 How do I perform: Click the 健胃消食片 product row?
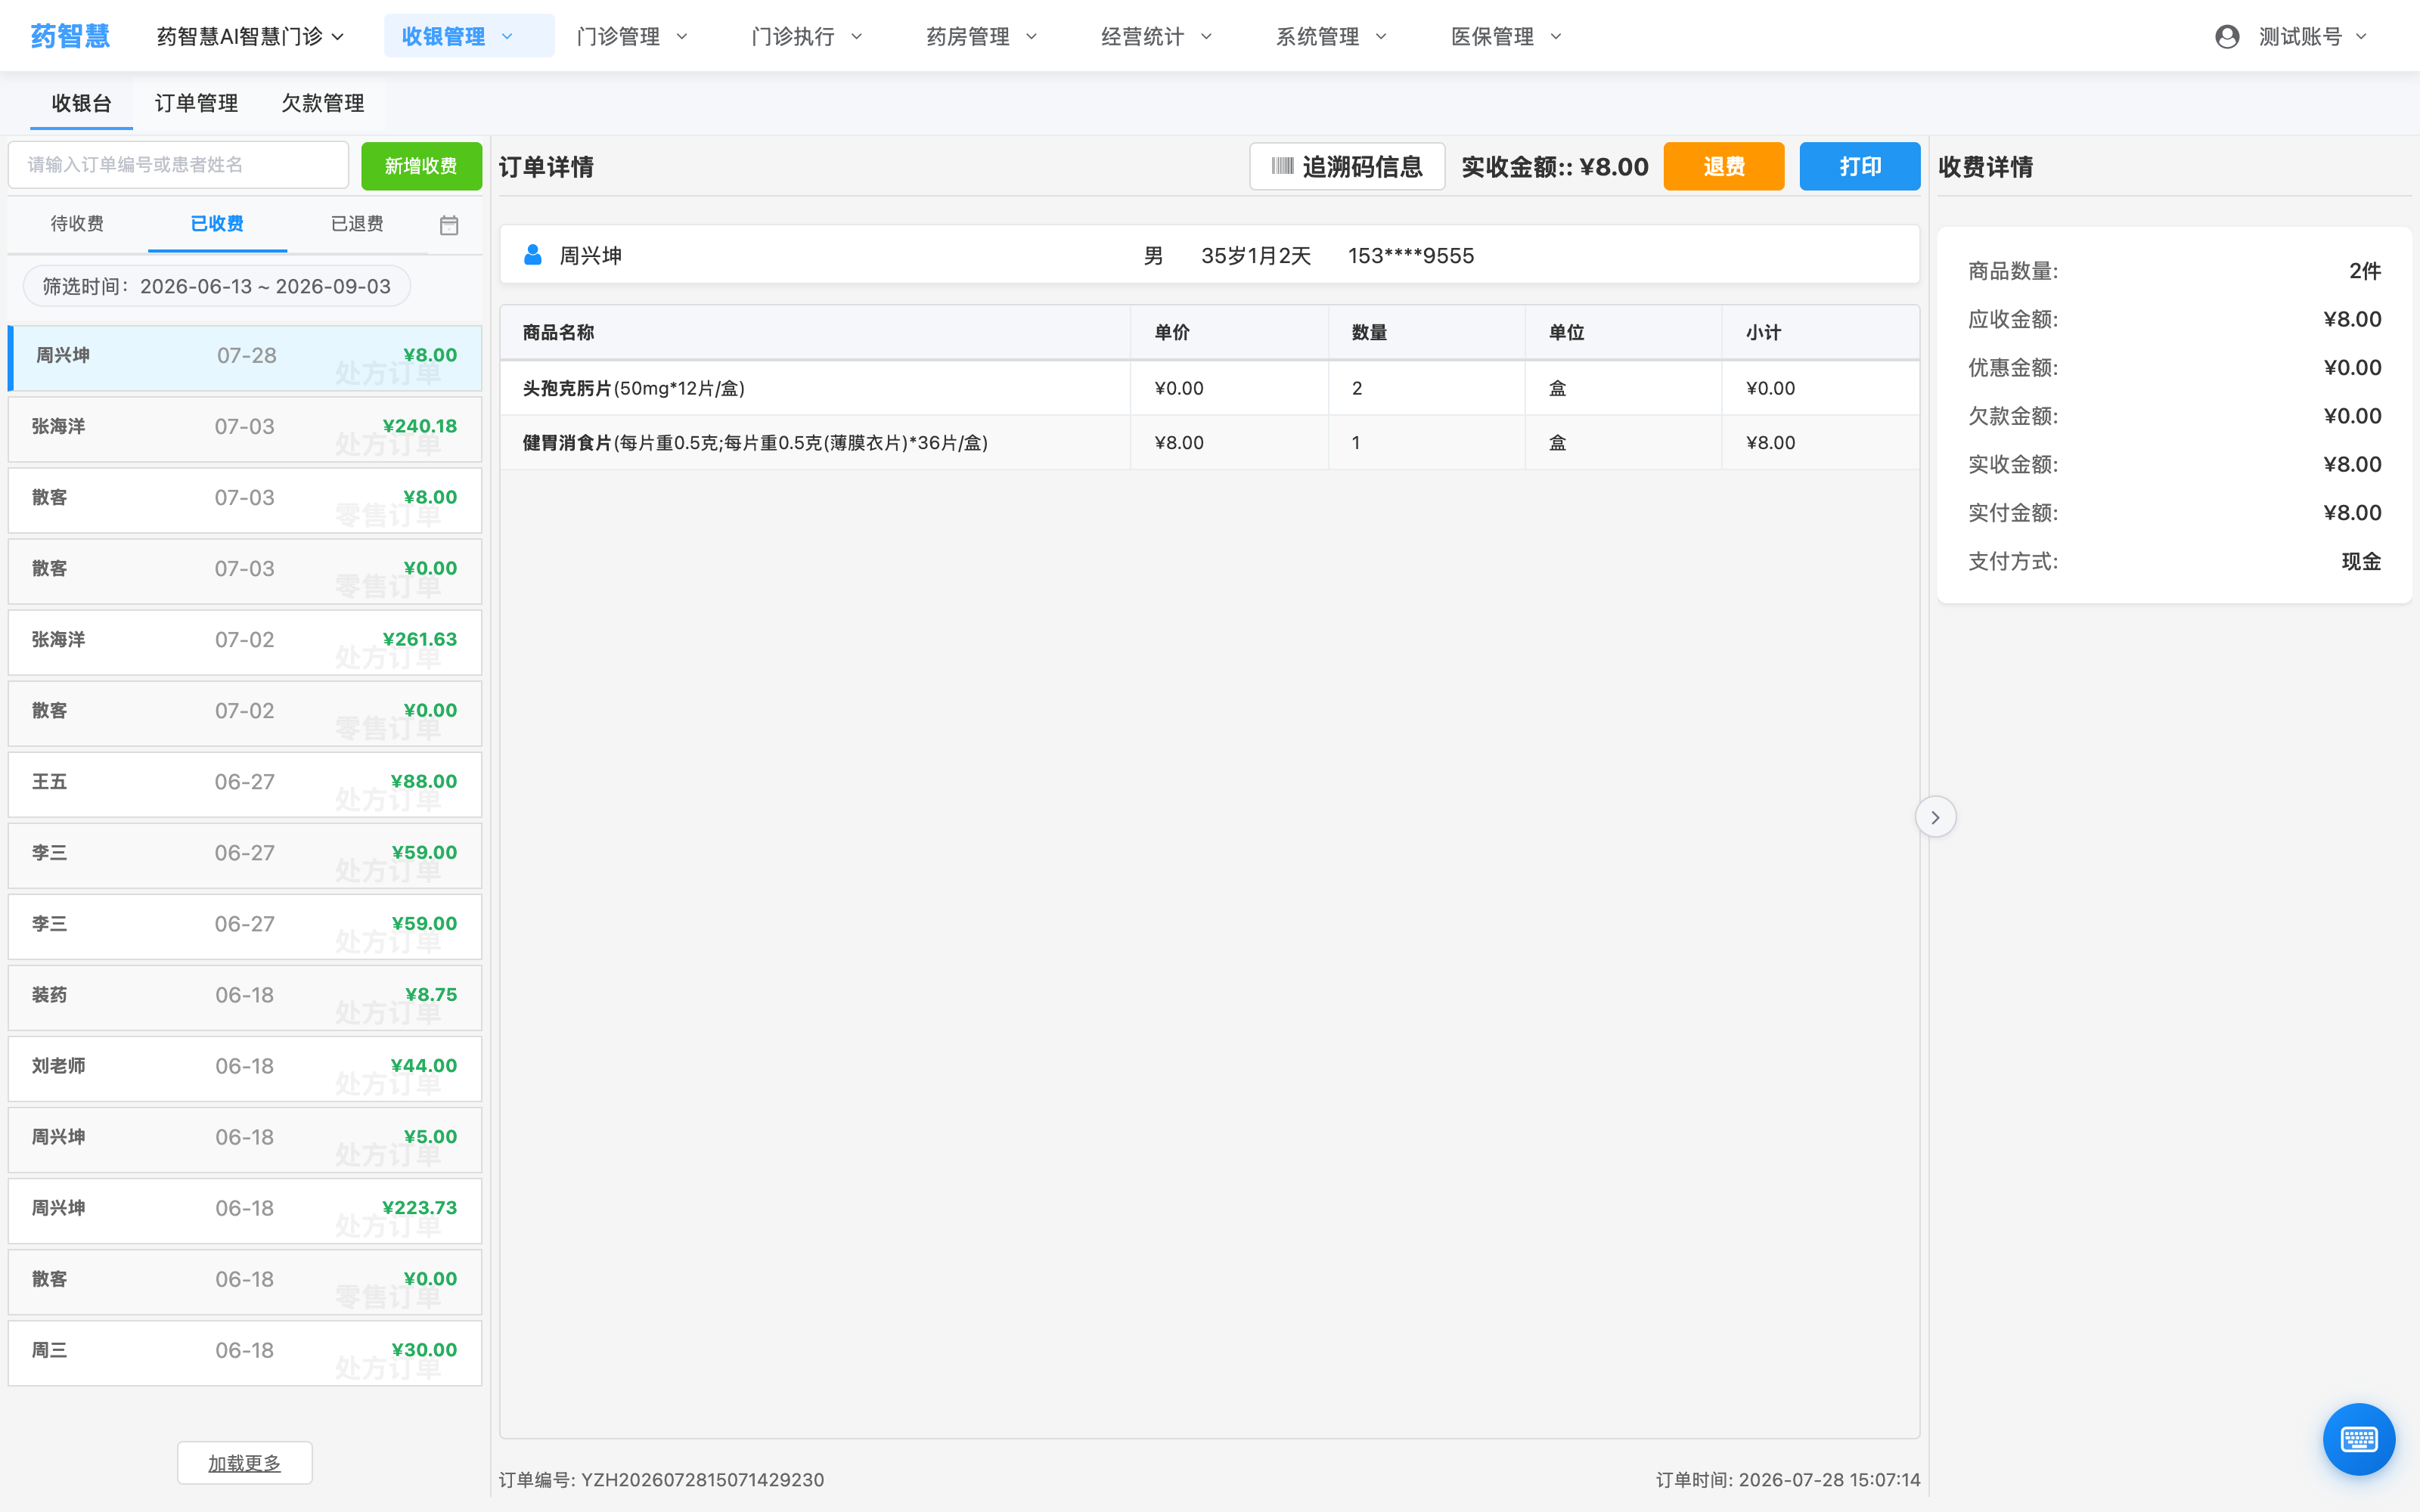(1209, 442)
